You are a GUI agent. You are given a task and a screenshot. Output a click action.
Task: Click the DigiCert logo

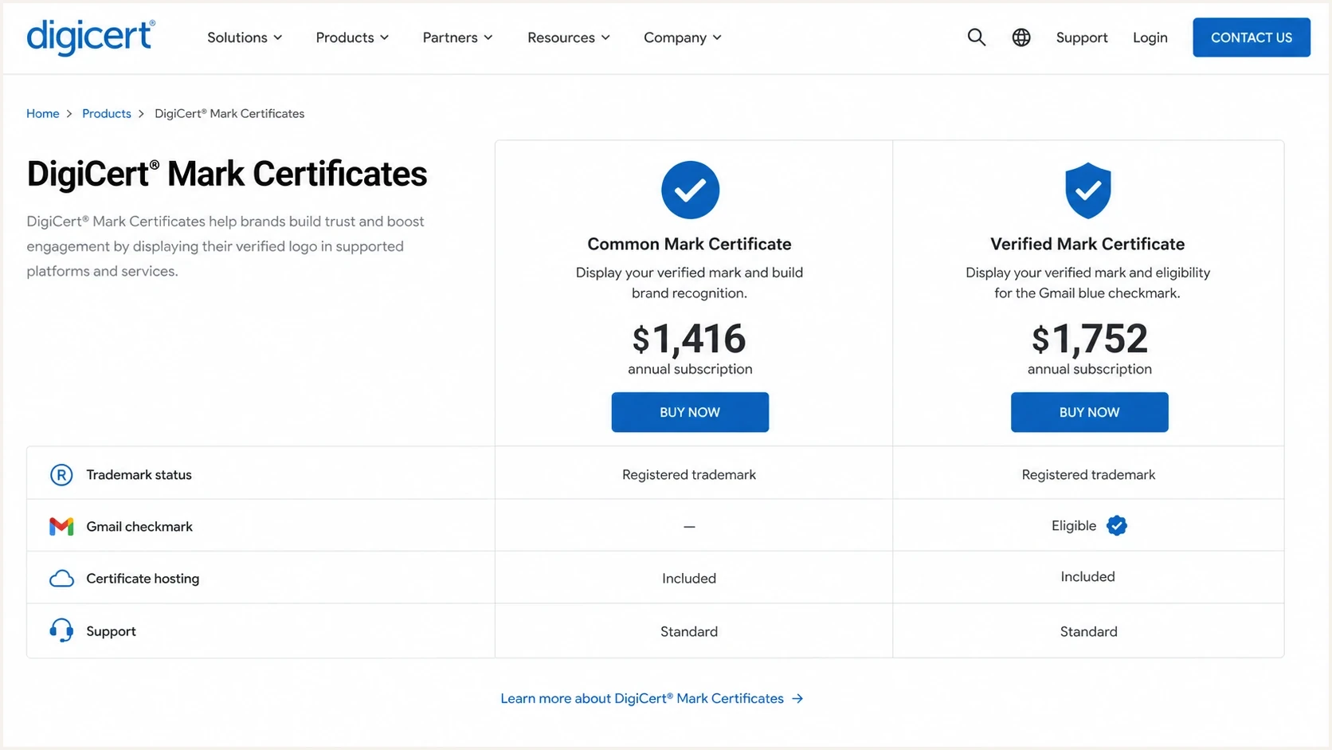91,37
